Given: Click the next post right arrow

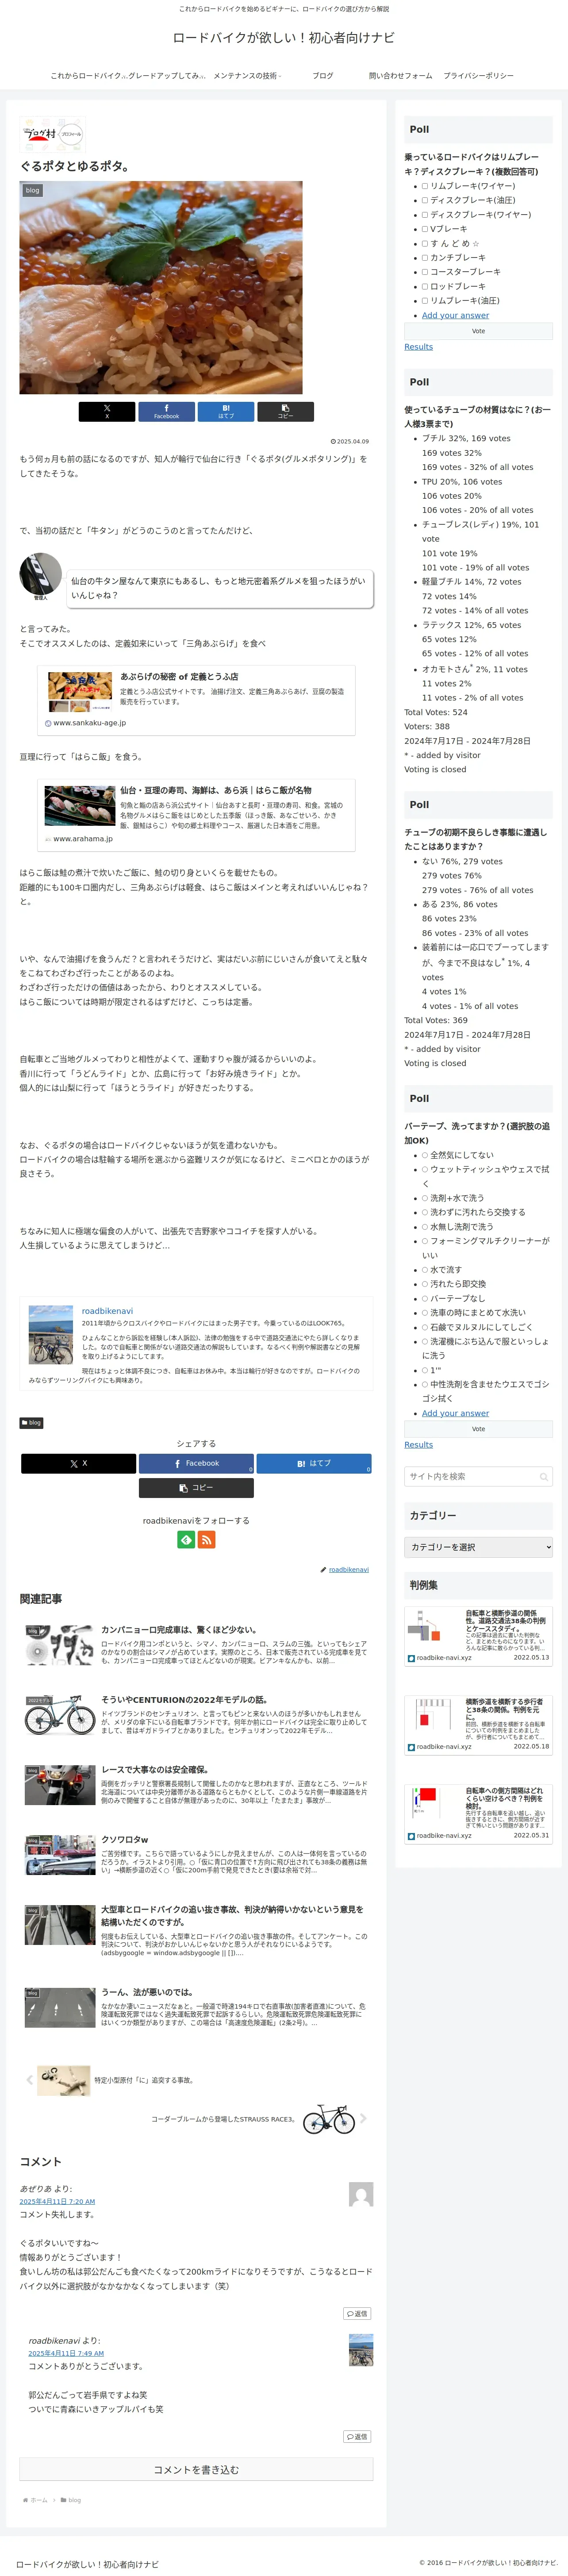Looking at the screenshot, I should tap(363, 2118).
